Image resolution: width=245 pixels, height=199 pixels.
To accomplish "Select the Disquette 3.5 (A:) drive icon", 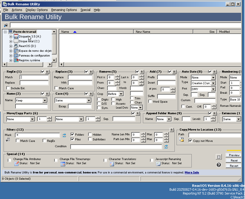I will (16, 37).
